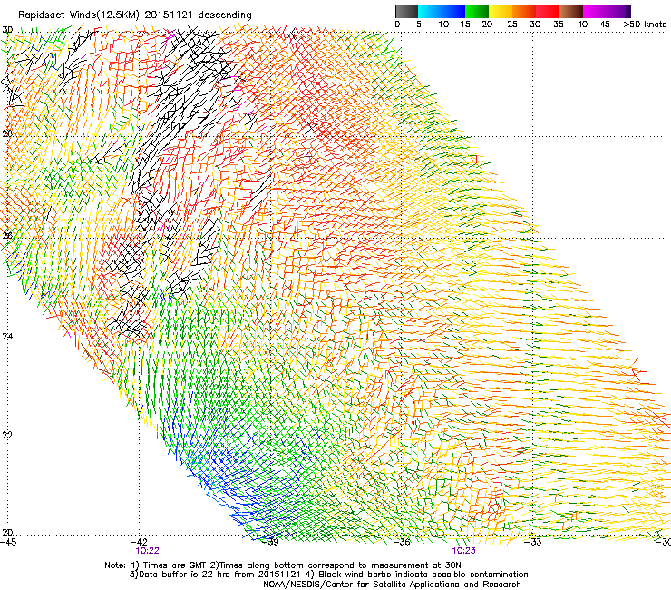This screenshot has width=671, height=590.
Task: Click the '0' label under the color scale
Action: click(397, 25)
